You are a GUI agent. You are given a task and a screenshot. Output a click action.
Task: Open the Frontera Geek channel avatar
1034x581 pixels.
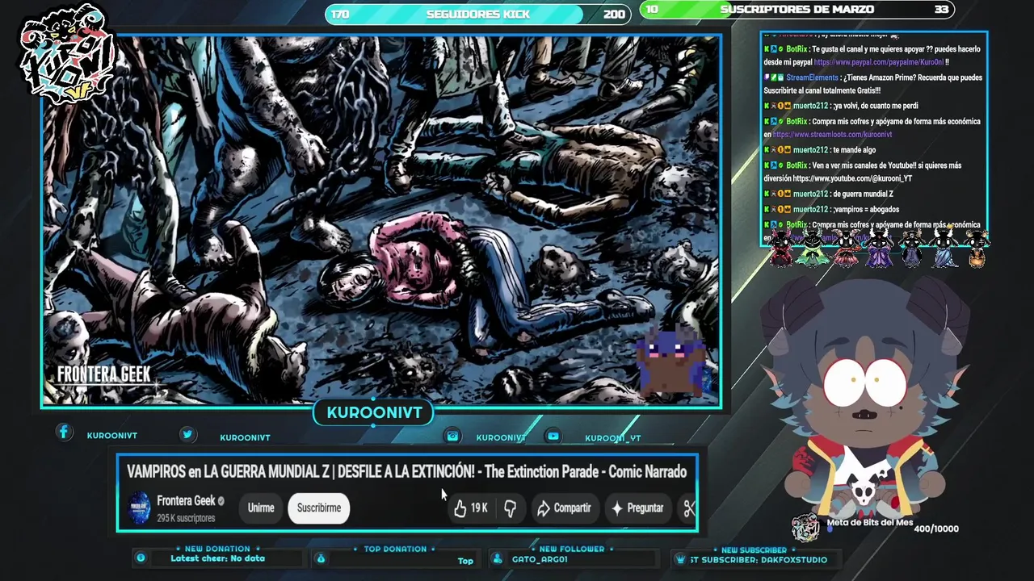pos(139,508)
